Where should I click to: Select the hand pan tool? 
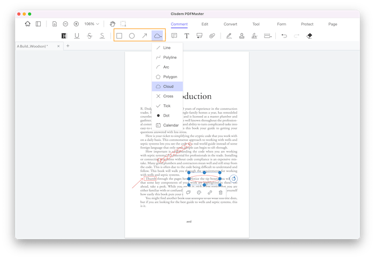112,24
